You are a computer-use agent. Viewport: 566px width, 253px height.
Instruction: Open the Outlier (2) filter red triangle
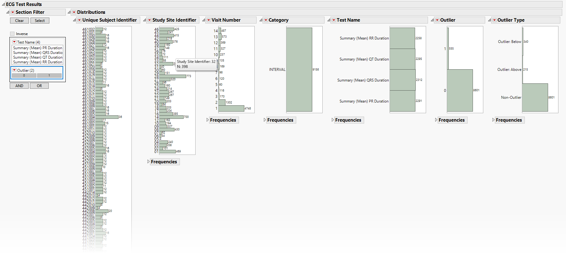[x=14, y=70]
